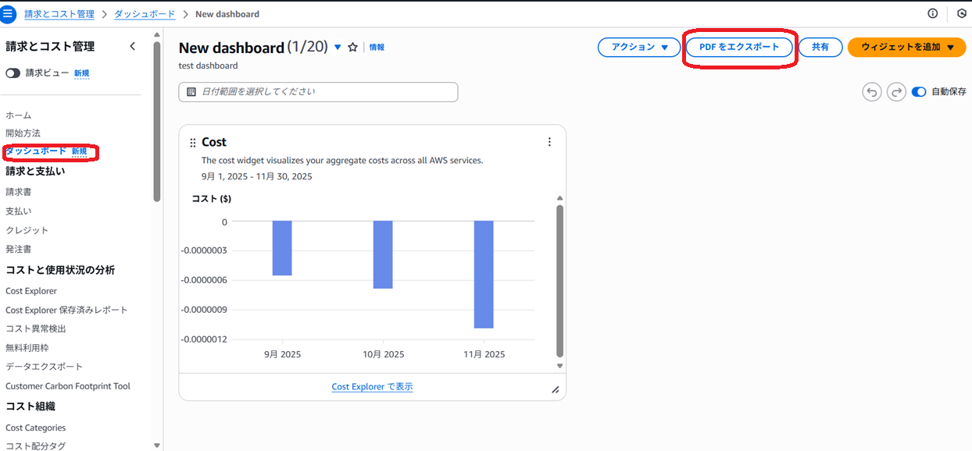Open the hamburger navigation menu icon
Viewport: 972px width, 451px height.
(x=8, y=13)
